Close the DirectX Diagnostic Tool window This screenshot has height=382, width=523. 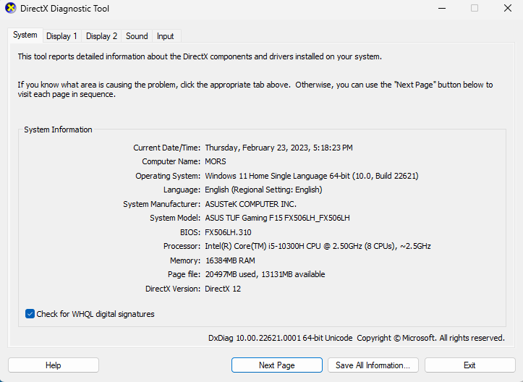[507, 8]
